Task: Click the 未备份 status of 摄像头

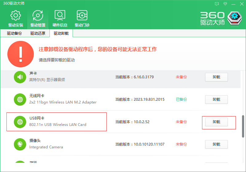Action: coord(181,144)
